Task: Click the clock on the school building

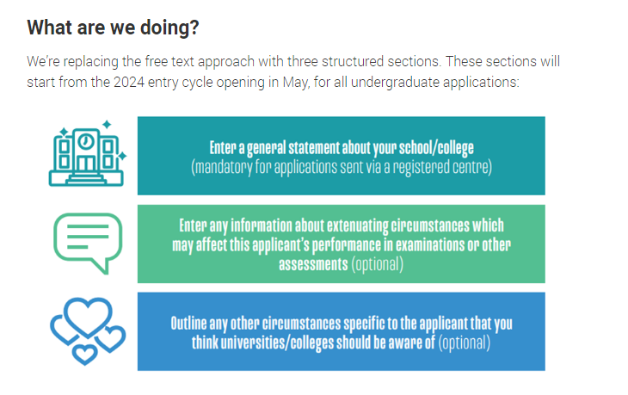Action: click(87, 139)
